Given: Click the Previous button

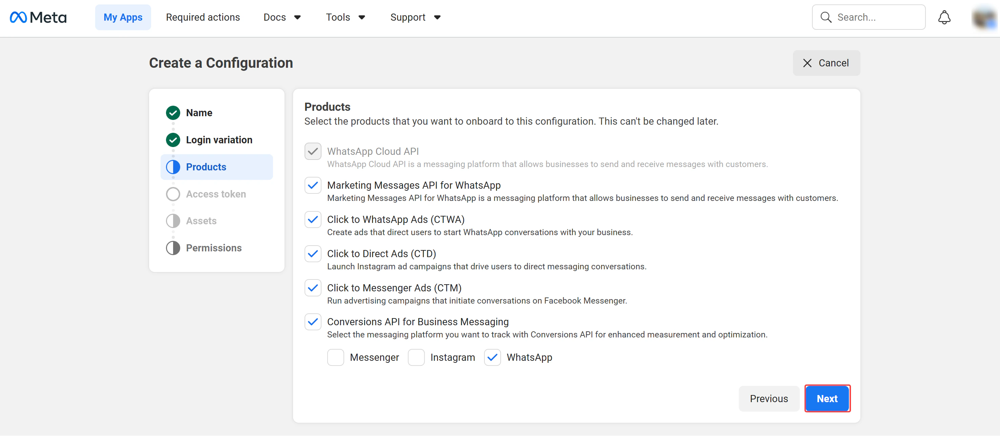Looking at the screenshot, I should [769, 399].
